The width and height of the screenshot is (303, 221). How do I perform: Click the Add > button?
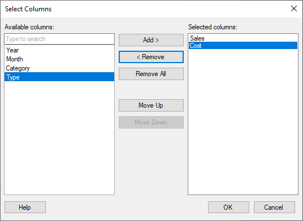151,40
